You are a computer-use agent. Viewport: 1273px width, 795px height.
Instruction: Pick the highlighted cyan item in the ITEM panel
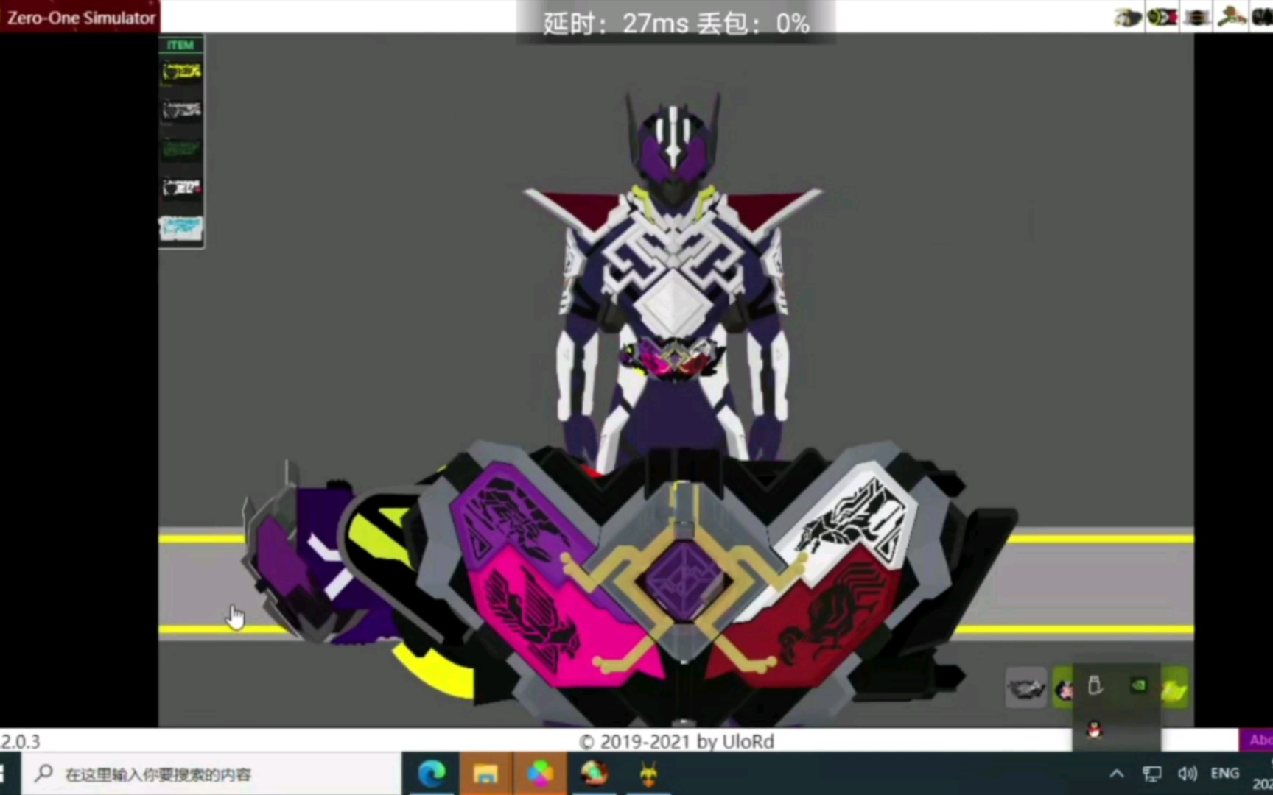[181, 228]
